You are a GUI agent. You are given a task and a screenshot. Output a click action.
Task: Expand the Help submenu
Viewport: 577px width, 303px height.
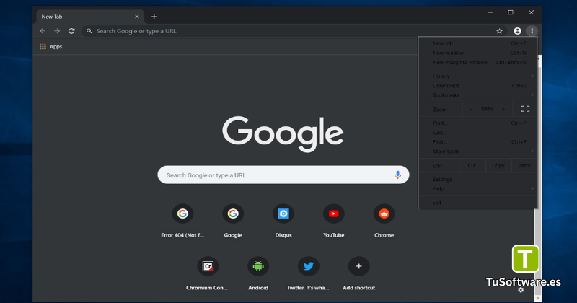click(477, 189)
